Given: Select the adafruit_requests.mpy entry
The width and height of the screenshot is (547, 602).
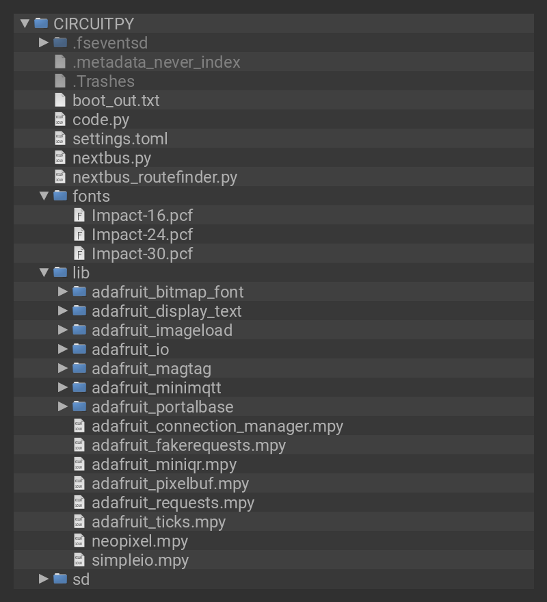Looking at the screenshot, I should pos(172,503).
